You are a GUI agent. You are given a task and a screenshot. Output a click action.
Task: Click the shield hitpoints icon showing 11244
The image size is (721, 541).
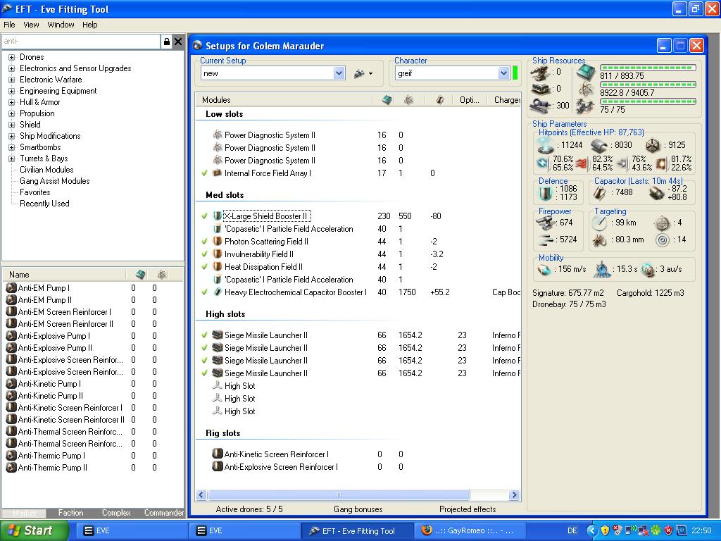(x=546, y=145)
